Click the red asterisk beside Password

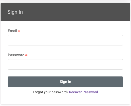[26, 55]
